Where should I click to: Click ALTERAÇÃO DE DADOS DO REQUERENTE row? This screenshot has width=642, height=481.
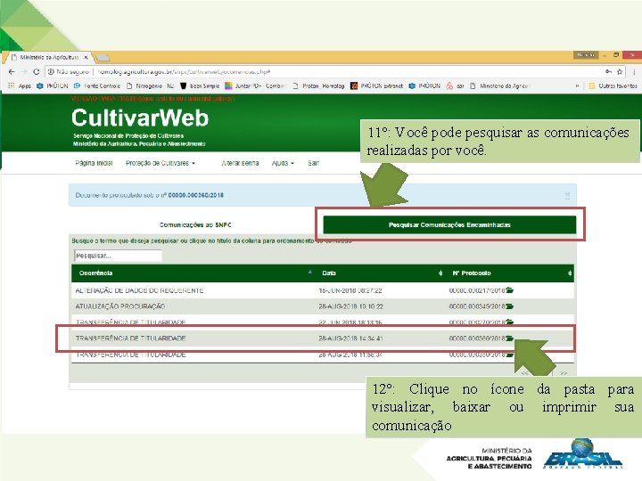tap(323, 290)
